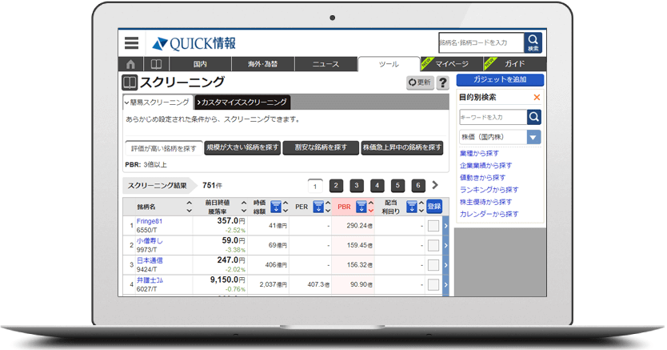This screenshot has height=350, width=667.
Task: Close the 目的別検索 gadget with X
Action: 537,98
